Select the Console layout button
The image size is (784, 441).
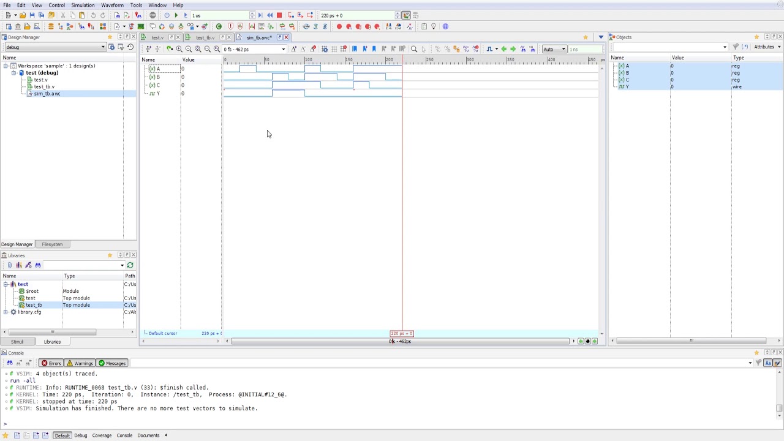coord(124,435)
